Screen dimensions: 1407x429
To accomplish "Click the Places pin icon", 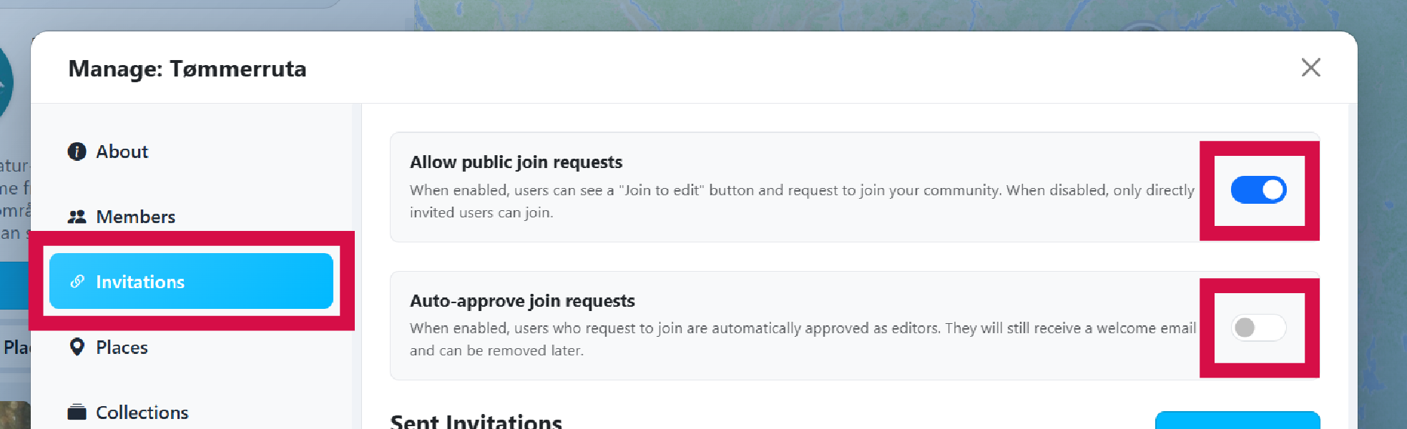I will [77, 347].
